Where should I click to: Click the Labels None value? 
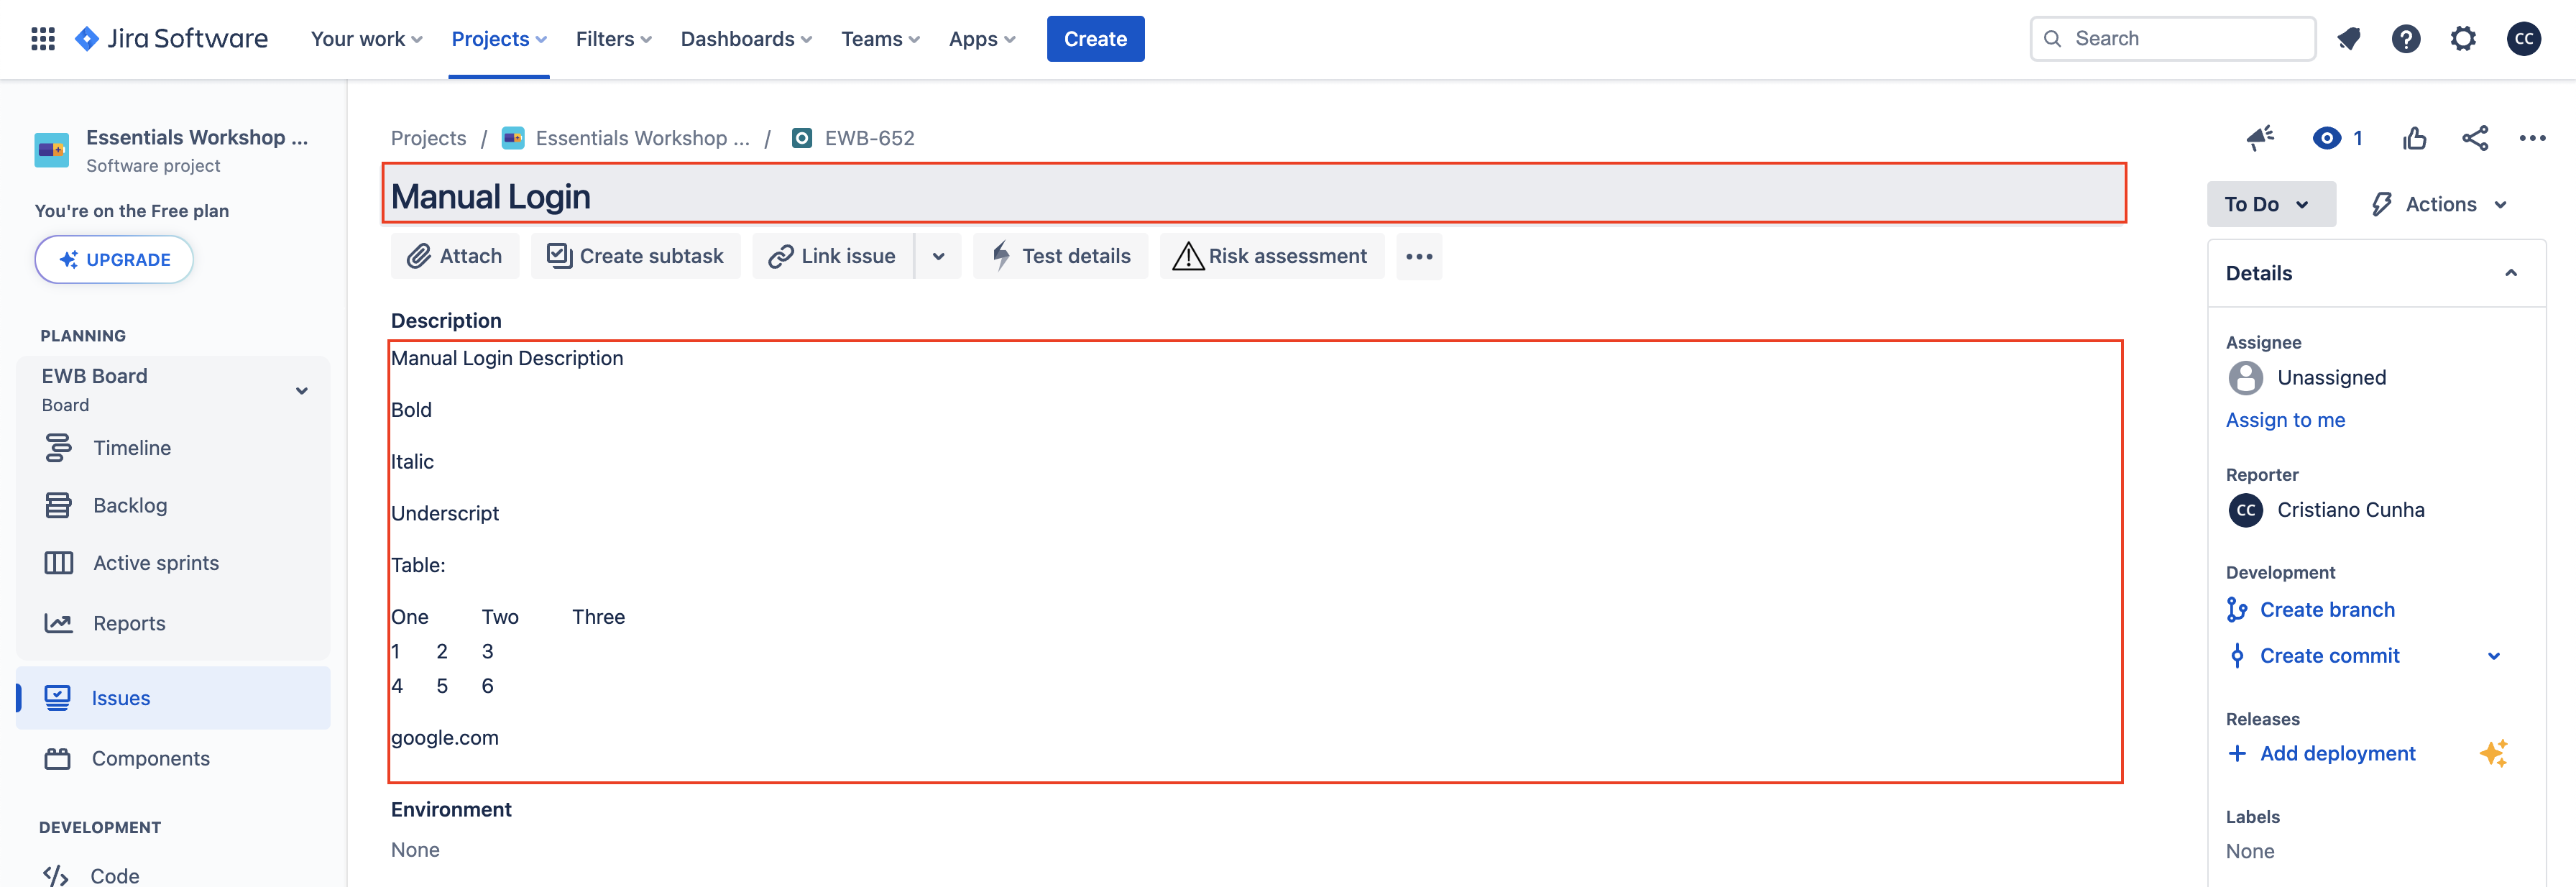(x=2249, y=852)
